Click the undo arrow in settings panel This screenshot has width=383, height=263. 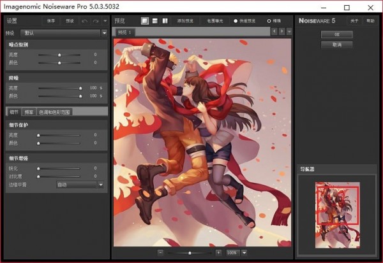pyautogui.click(x=84, y=21)
